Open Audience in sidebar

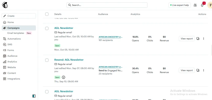point(19,56)
